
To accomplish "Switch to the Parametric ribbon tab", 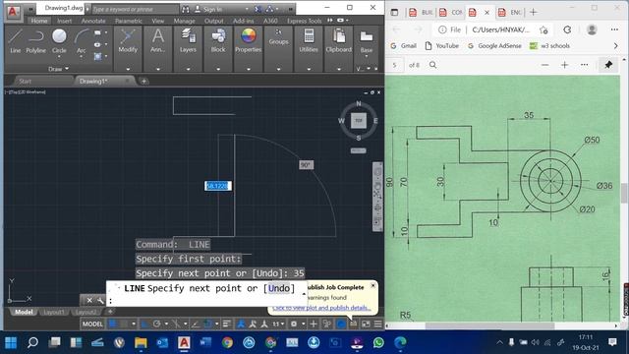I will click(x=129, y=21).
